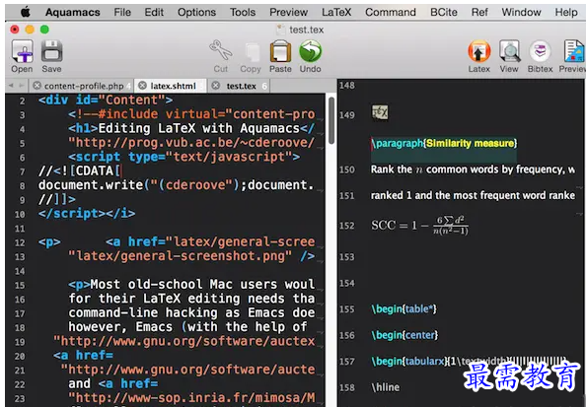Screen dimensions: 586x407
Task: Click the View magnifier icon
Action: pyautogui.click(x=509, y=51)
